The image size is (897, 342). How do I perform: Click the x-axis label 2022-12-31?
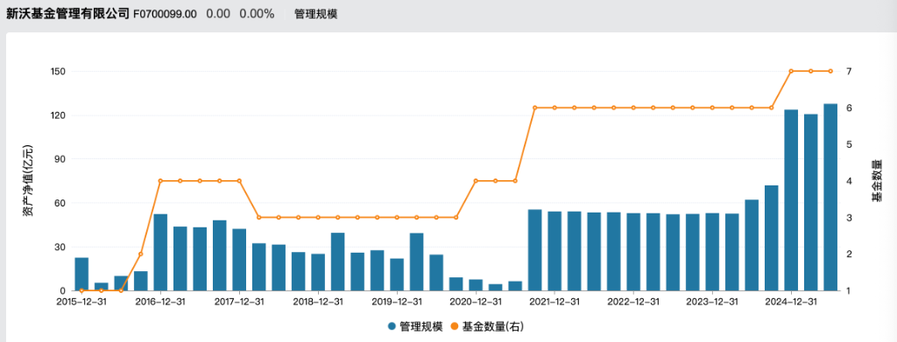coord(633,302)
